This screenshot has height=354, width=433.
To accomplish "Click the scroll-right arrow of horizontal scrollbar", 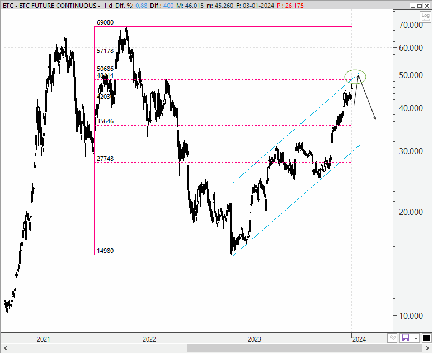I will (427, 348).
